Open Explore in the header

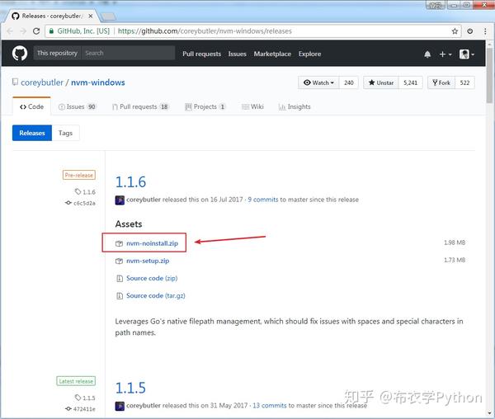pyautogui.click(x=309, y=54)
